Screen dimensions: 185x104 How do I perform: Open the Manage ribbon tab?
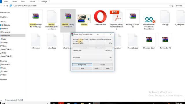[x=44, y=2]
